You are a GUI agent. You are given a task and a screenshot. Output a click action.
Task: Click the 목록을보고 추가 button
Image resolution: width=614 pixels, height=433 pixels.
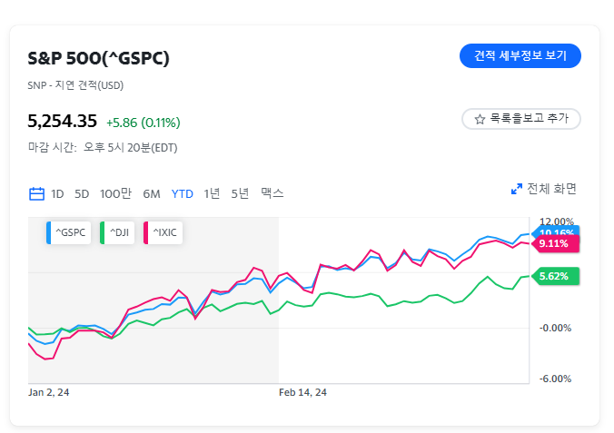coord(521,119)
